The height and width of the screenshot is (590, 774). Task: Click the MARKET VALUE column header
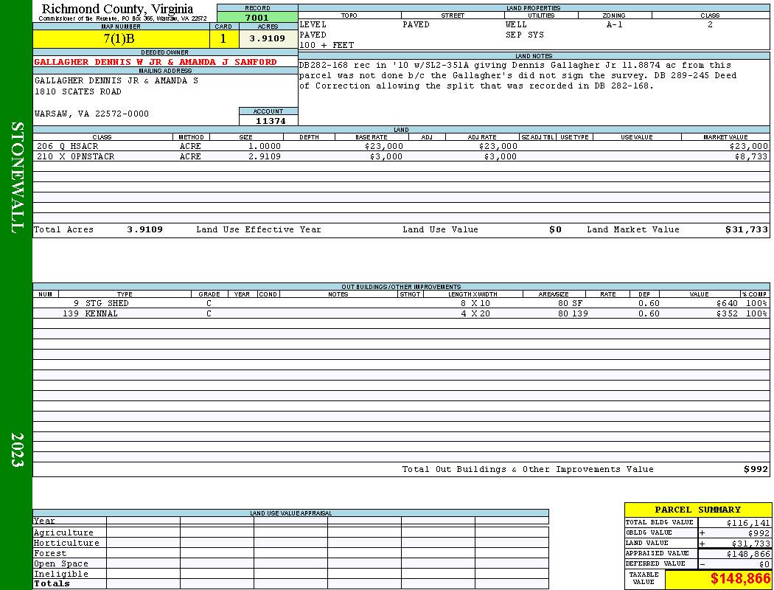(x=725, y=136)
